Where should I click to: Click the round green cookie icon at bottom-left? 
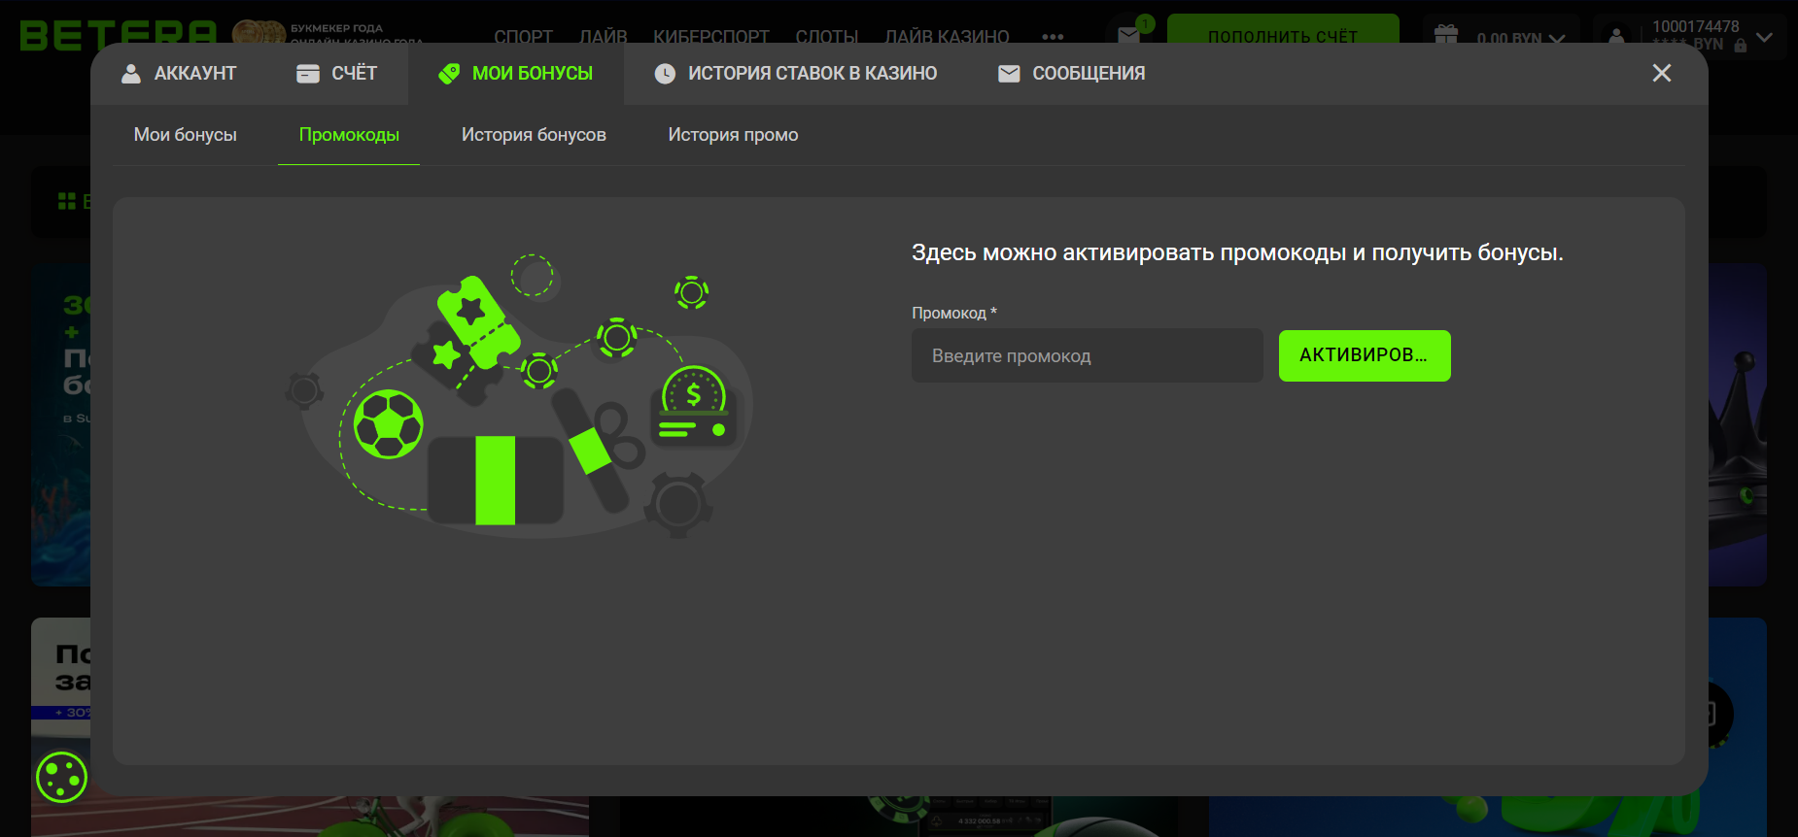[x=62, y=777]
